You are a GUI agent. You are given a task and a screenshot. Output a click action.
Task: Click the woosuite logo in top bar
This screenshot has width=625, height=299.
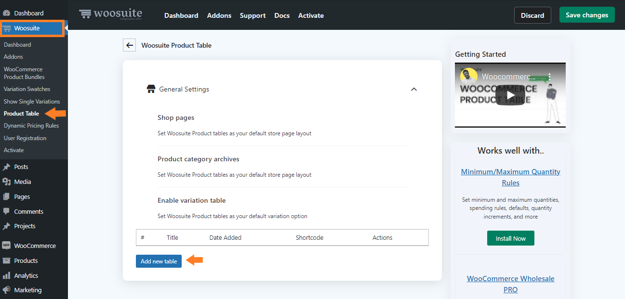click(x=110, y=14)
